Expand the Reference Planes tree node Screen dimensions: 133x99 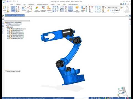[x=6, y=26]
